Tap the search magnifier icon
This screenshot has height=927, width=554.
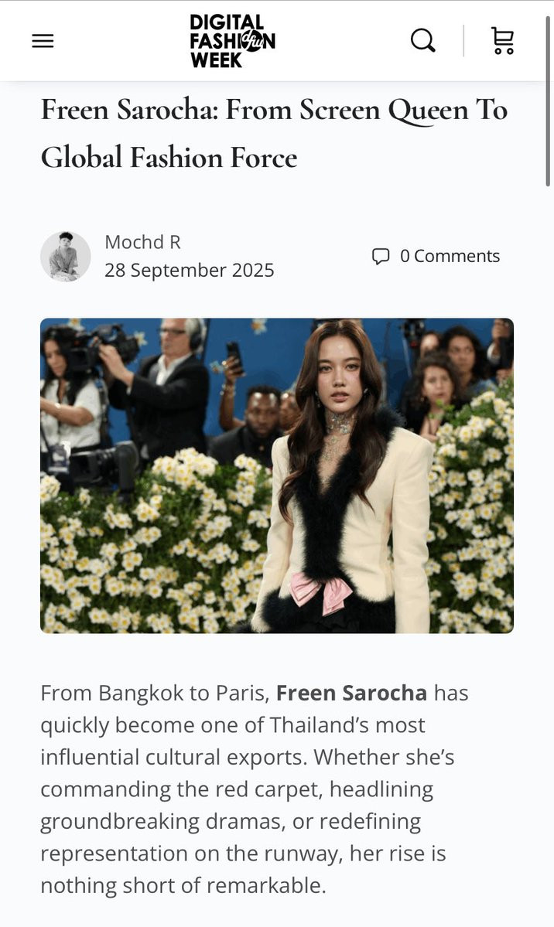click(x=422, y=41)
